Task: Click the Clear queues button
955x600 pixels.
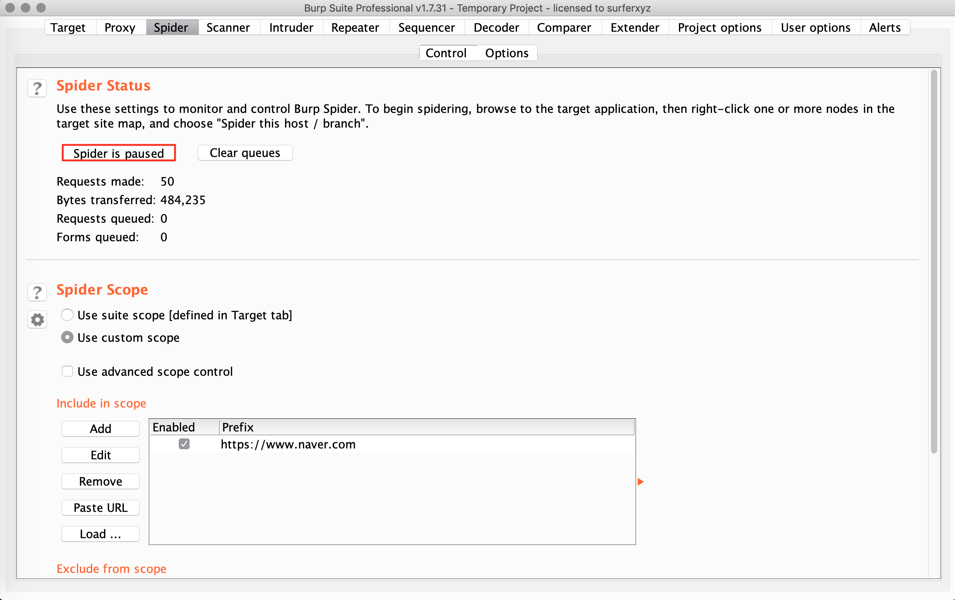Action: tap(245, 153)
